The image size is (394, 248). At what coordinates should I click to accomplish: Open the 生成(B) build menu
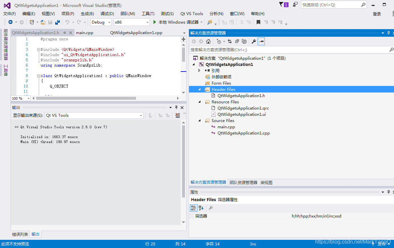(x=87, y=14)
